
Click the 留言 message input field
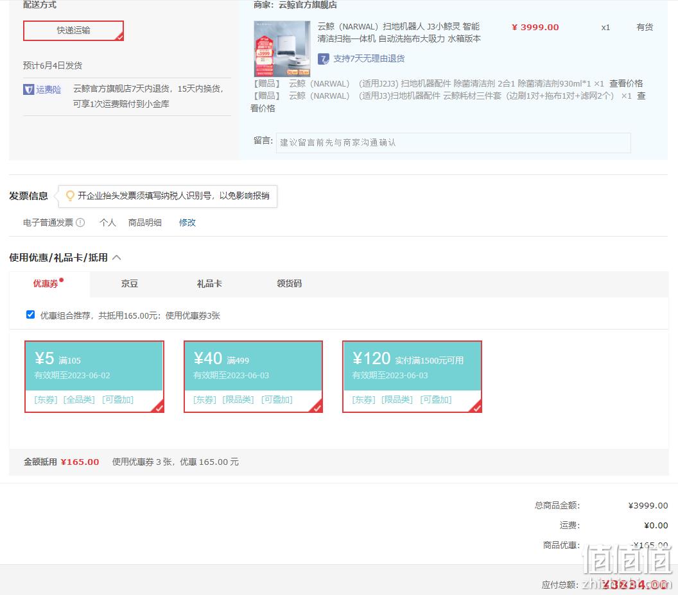453,142
